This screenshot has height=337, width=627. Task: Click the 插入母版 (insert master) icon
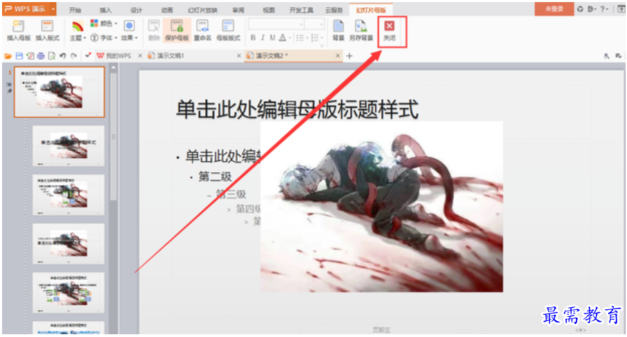[x=19, y=31]
